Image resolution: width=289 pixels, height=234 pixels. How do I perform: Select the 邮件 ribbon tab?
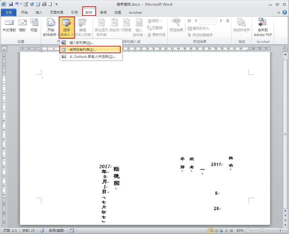point(89,12)
